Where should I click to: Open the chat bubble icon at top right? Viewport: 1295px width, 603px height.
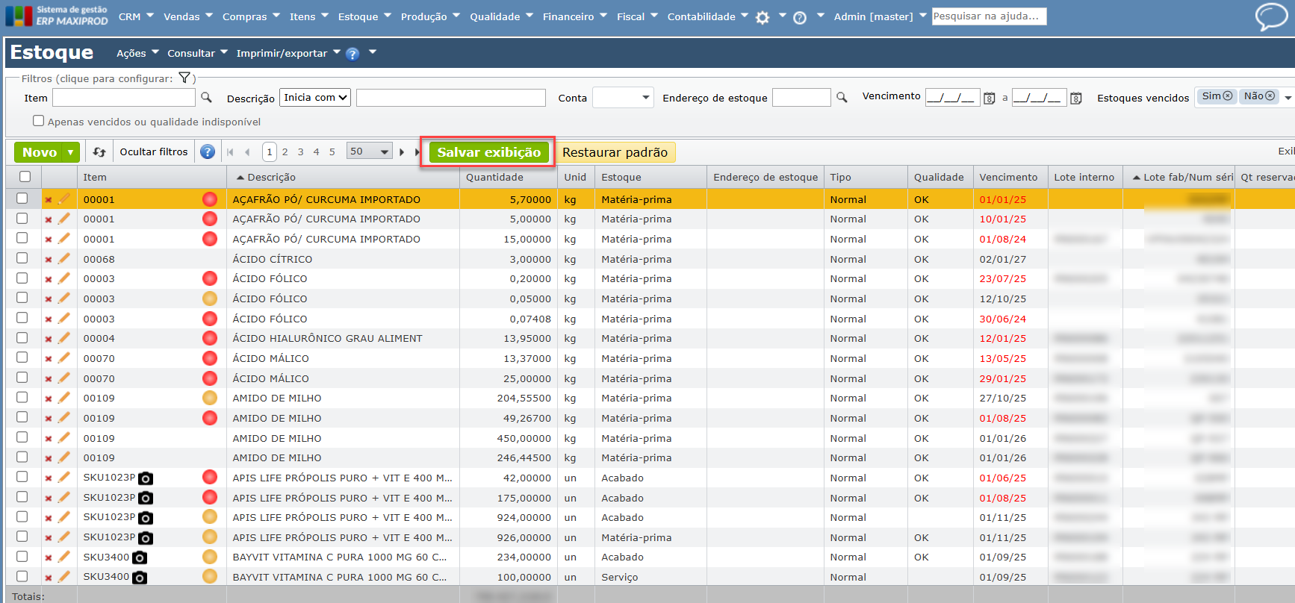[1270, 16]
